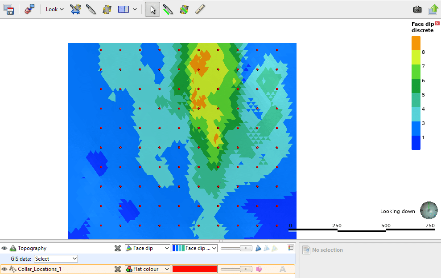Open the Face dip attribute dropdown for Topography
This screenshot has height=278, width=441.
click(x=147, y=248)
